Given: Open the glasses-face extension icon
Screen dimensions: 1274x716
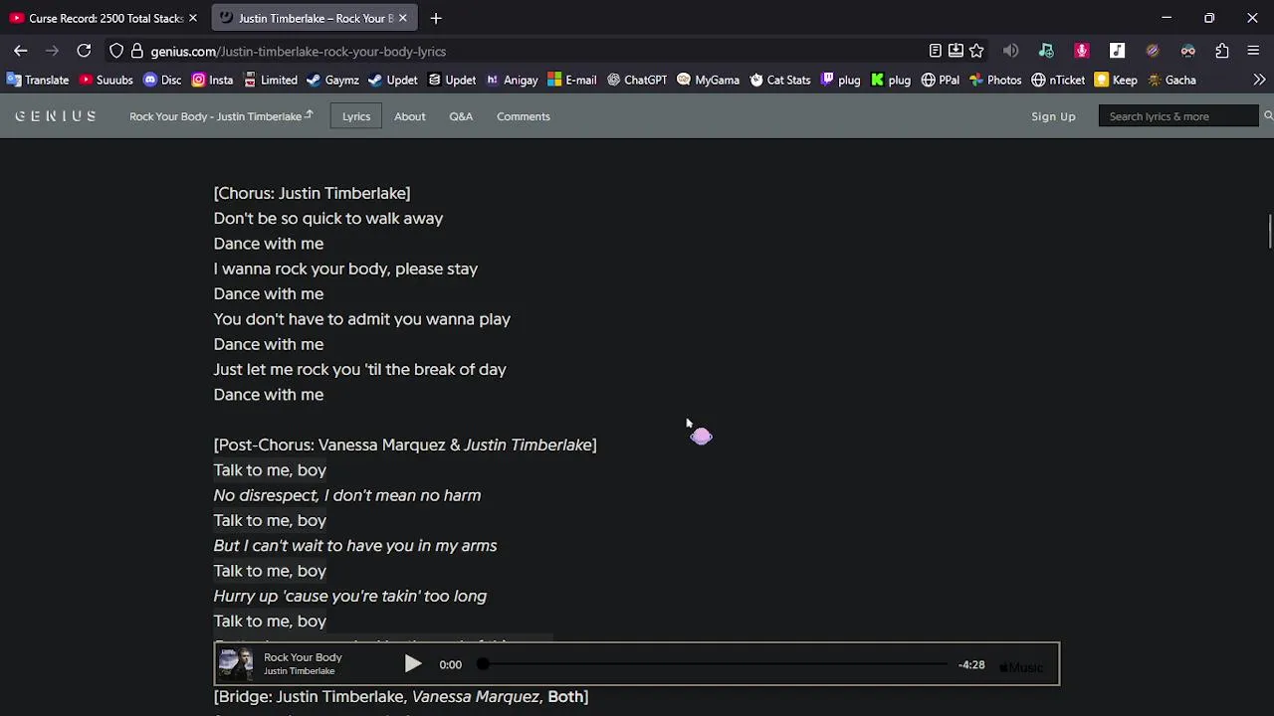Looking at the screenshot, I should point(1187,51).
